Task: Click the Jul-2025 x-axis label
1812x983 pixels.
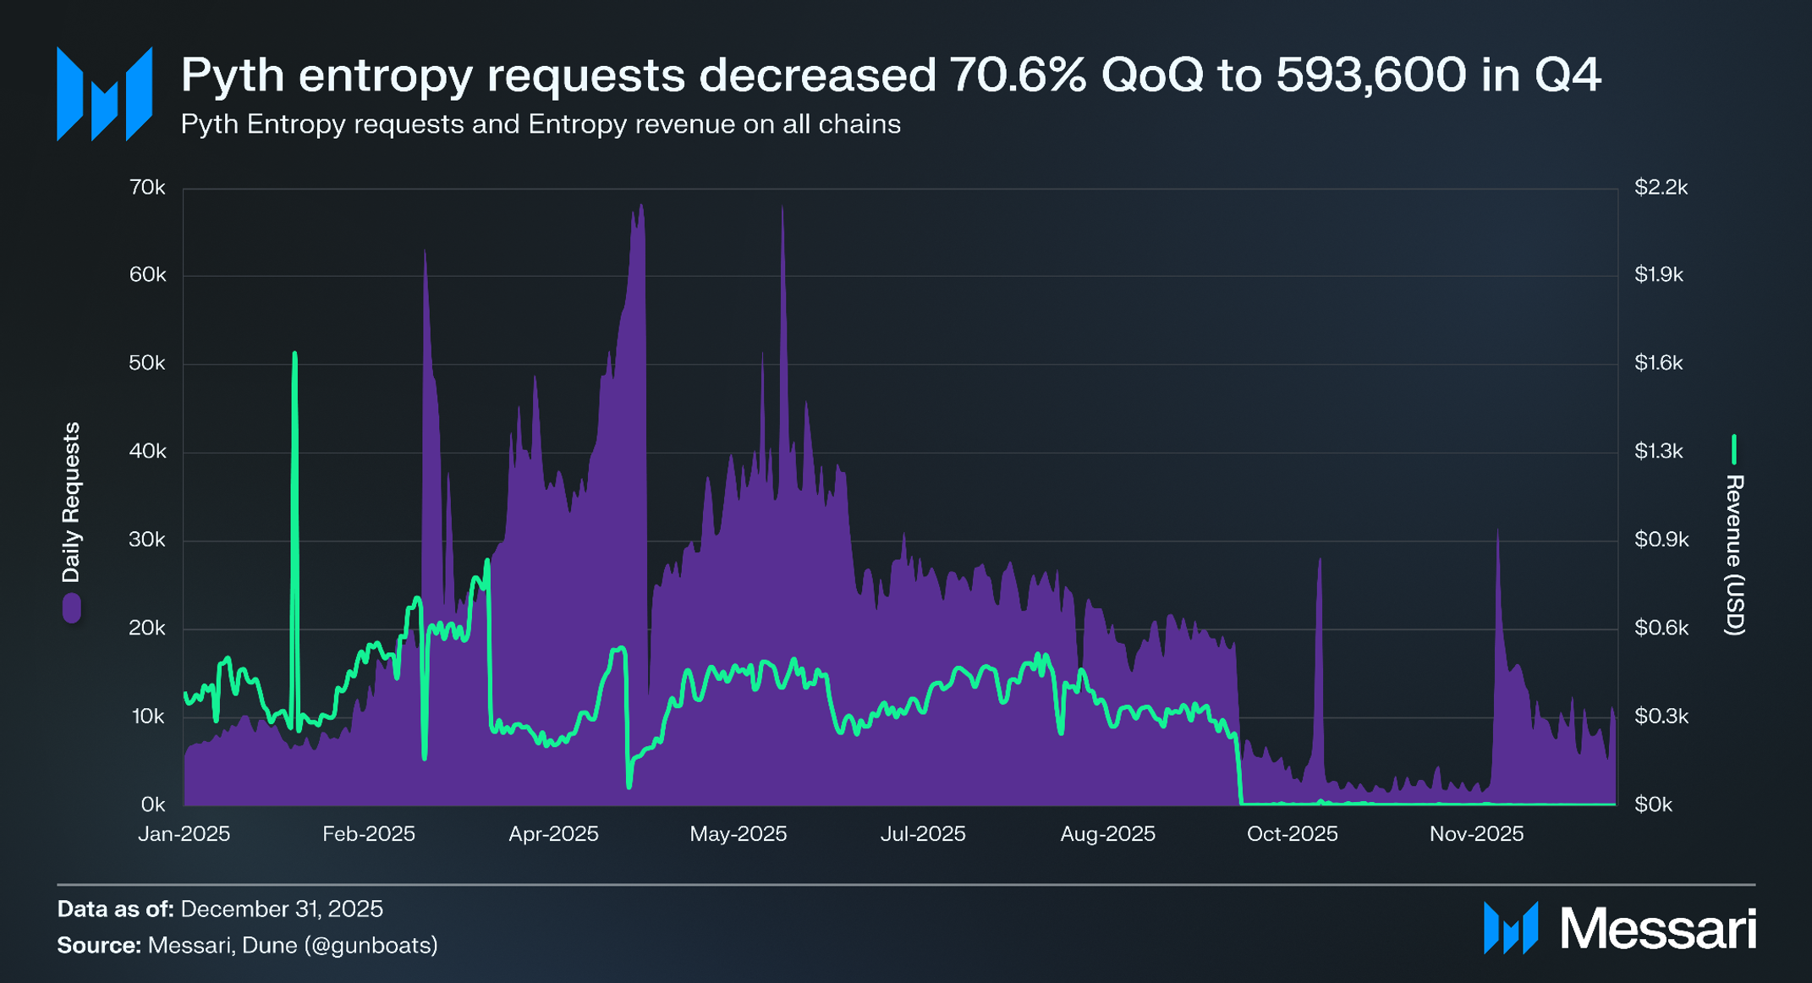Action: pyautogui.click(x=922, y=834)
